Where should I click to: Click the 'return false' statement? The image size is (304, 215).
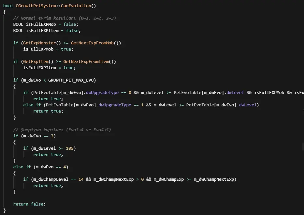tap(29, 204)
